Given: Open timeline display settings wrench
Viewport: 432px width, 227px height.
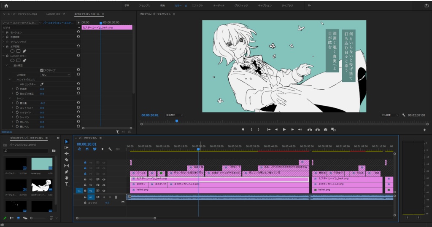Looking at the screenshot, I should [110, 149].
